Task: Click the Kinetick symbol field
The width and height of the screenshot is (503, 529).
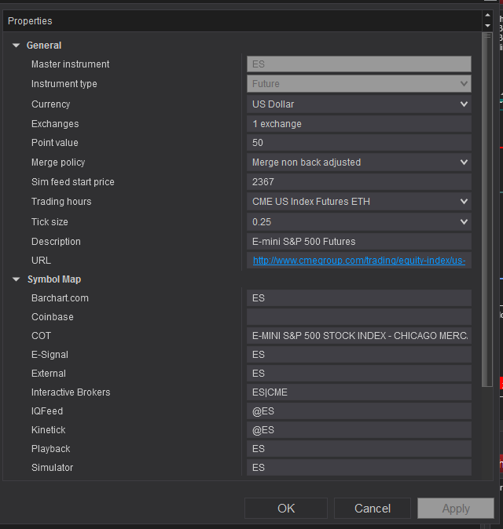Action: [358, 430]
